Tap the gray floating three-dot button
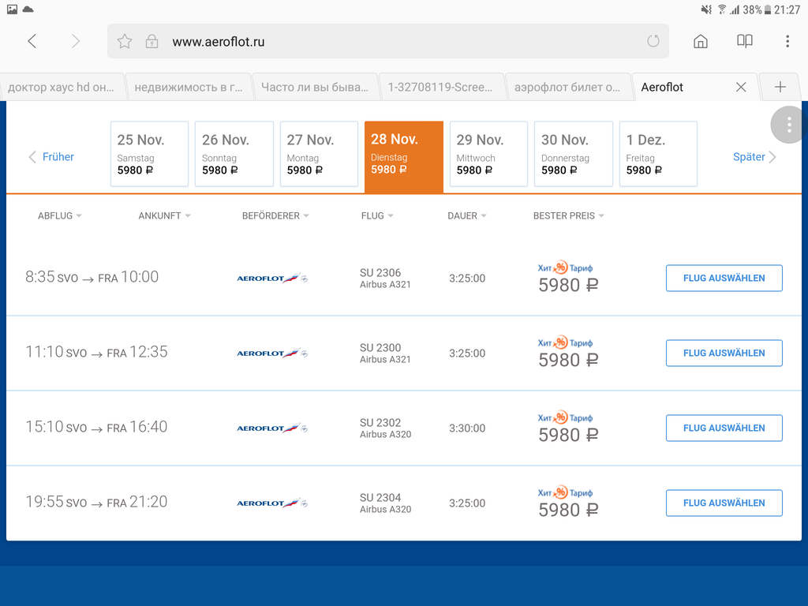Image resolution: width=808 pixels, height=606 pixels. point(789,125)
